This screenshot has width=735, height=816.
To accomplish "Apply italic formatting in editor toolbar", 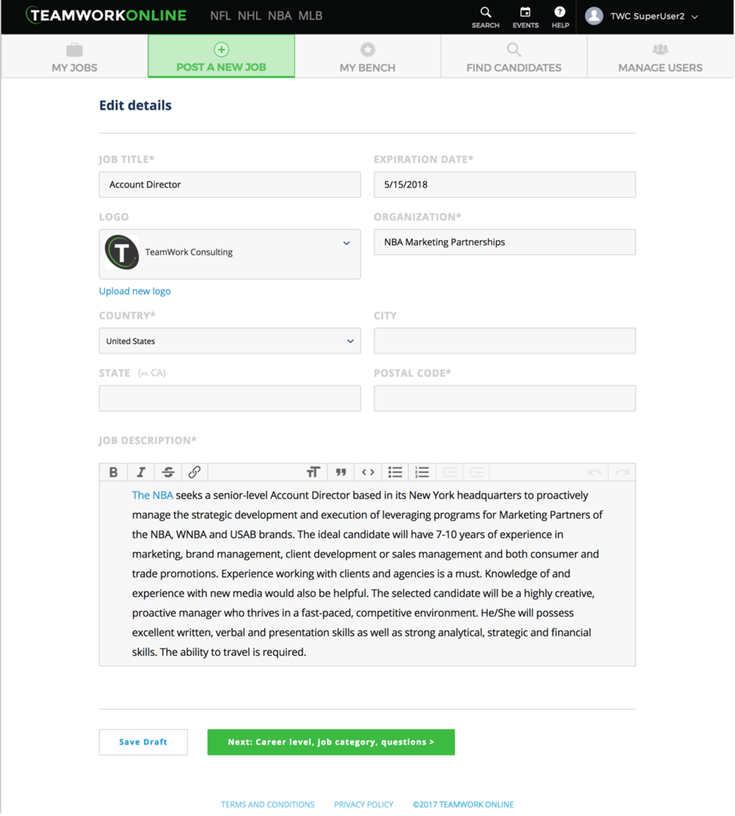I will [140, 472].
